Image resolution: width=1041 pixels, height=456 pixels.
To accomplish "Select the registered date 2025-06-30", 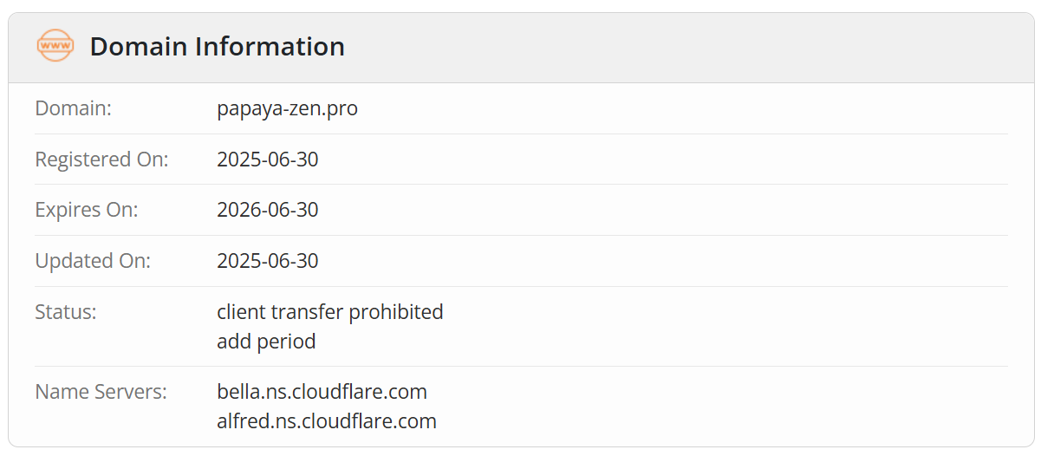I will point(268,160).
